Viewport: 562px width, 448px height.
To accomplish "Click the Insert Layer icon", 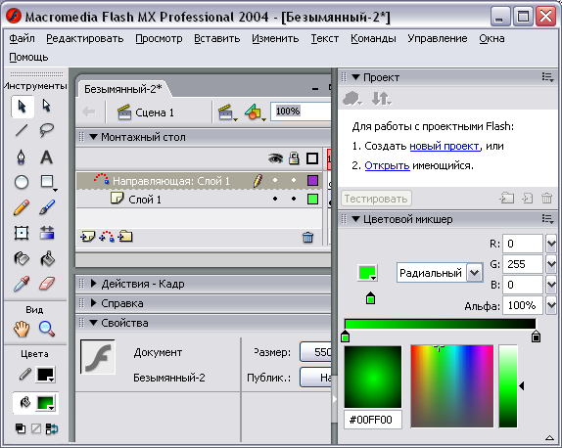I will [87, 237].
